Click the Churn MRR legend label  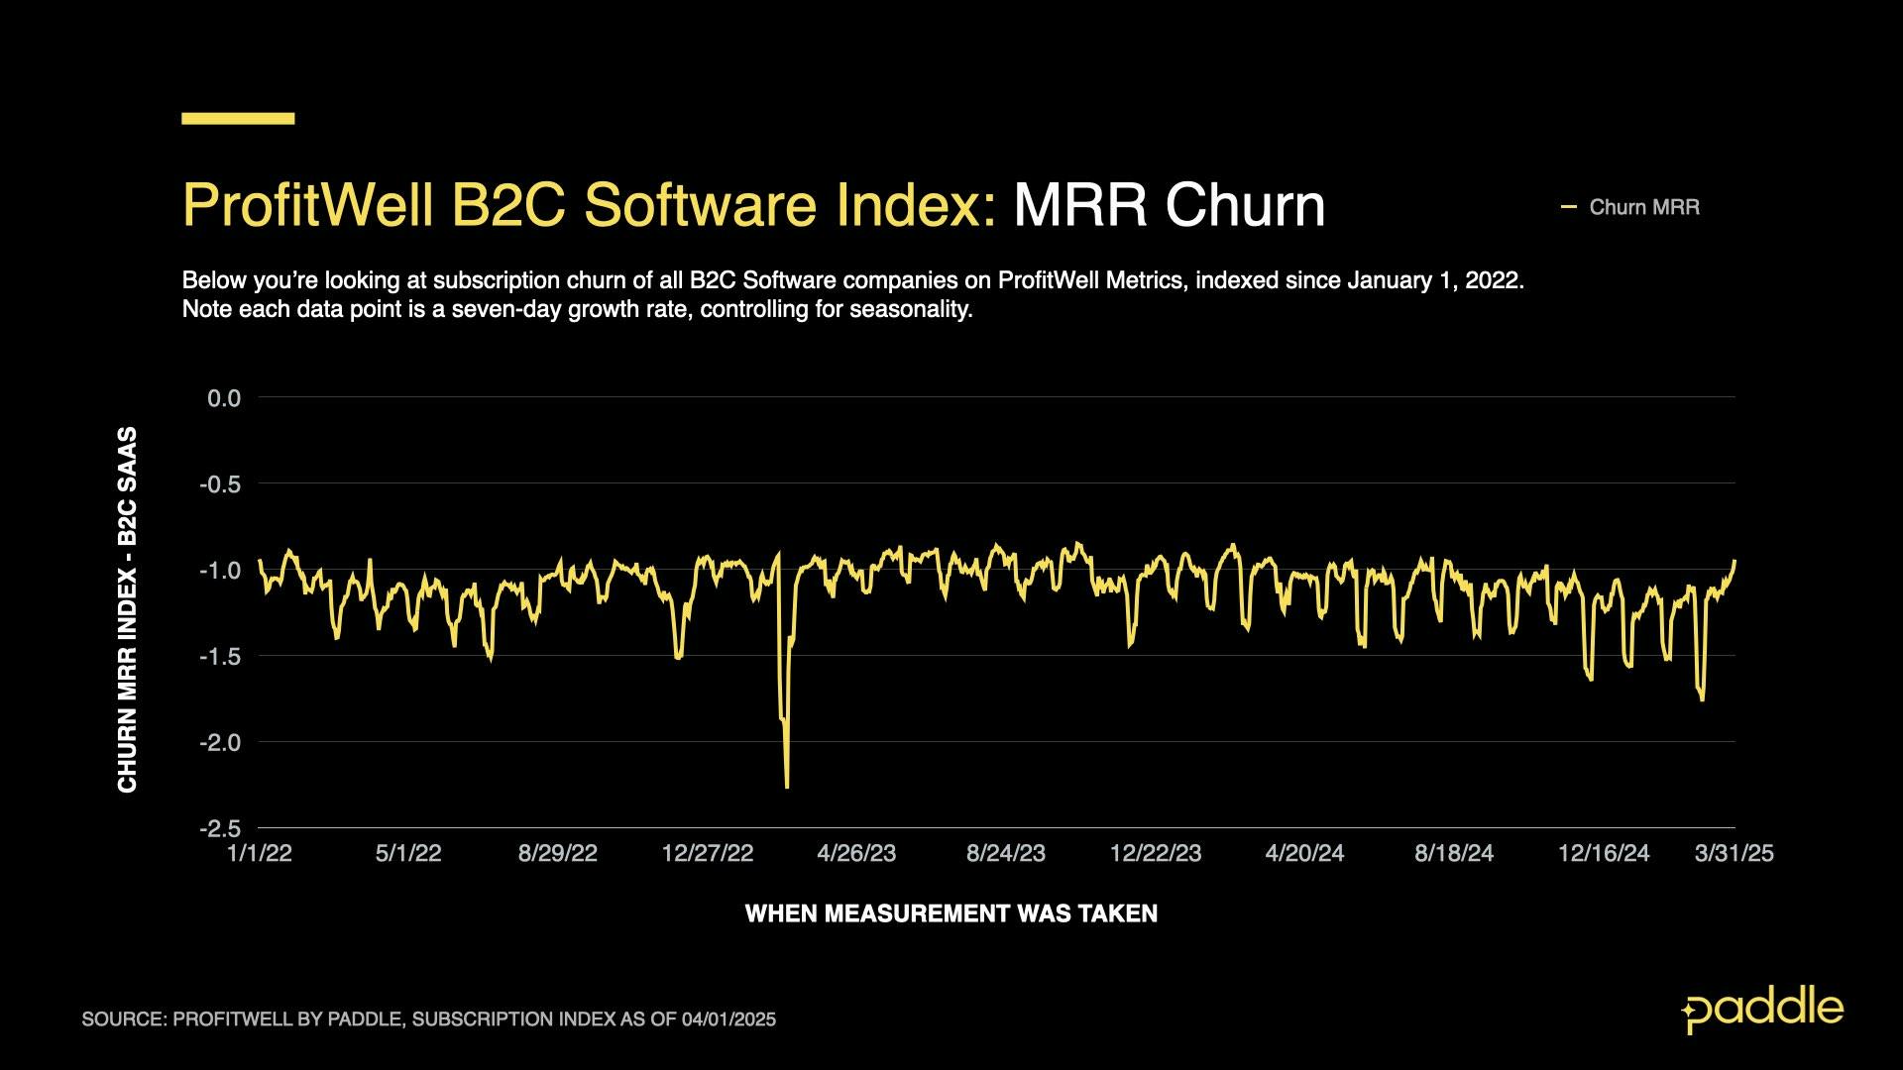(x=1643, y=207)
